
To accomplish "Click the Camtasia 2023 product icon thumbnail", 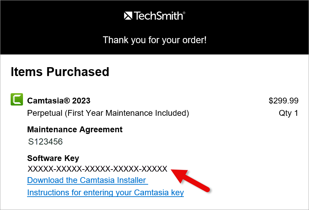I will click(16, 99).
